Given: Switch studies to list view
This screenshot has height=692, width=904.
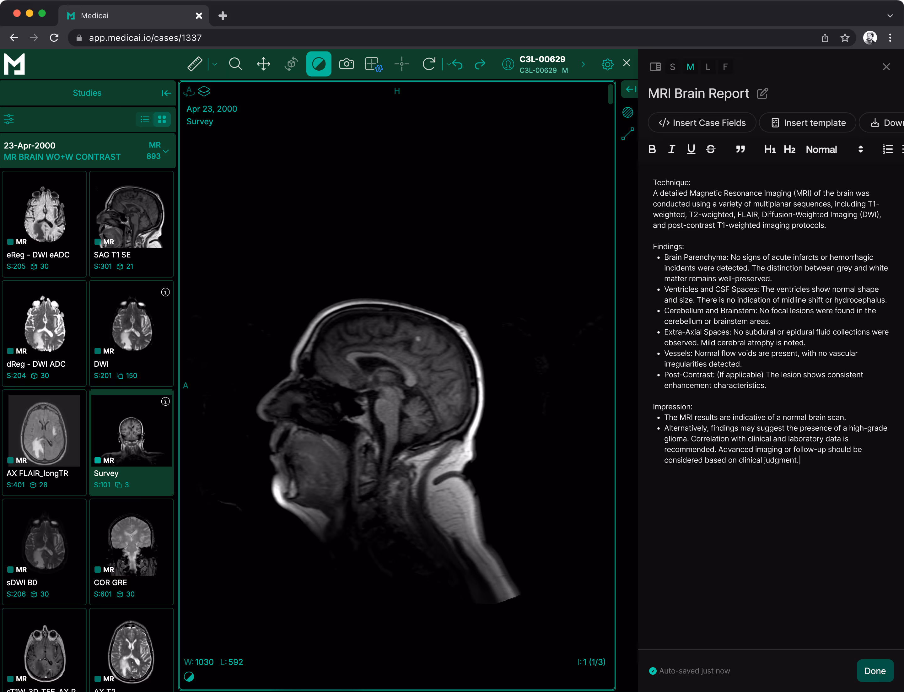Looking at the screenshot, I should tap(145, 119).
